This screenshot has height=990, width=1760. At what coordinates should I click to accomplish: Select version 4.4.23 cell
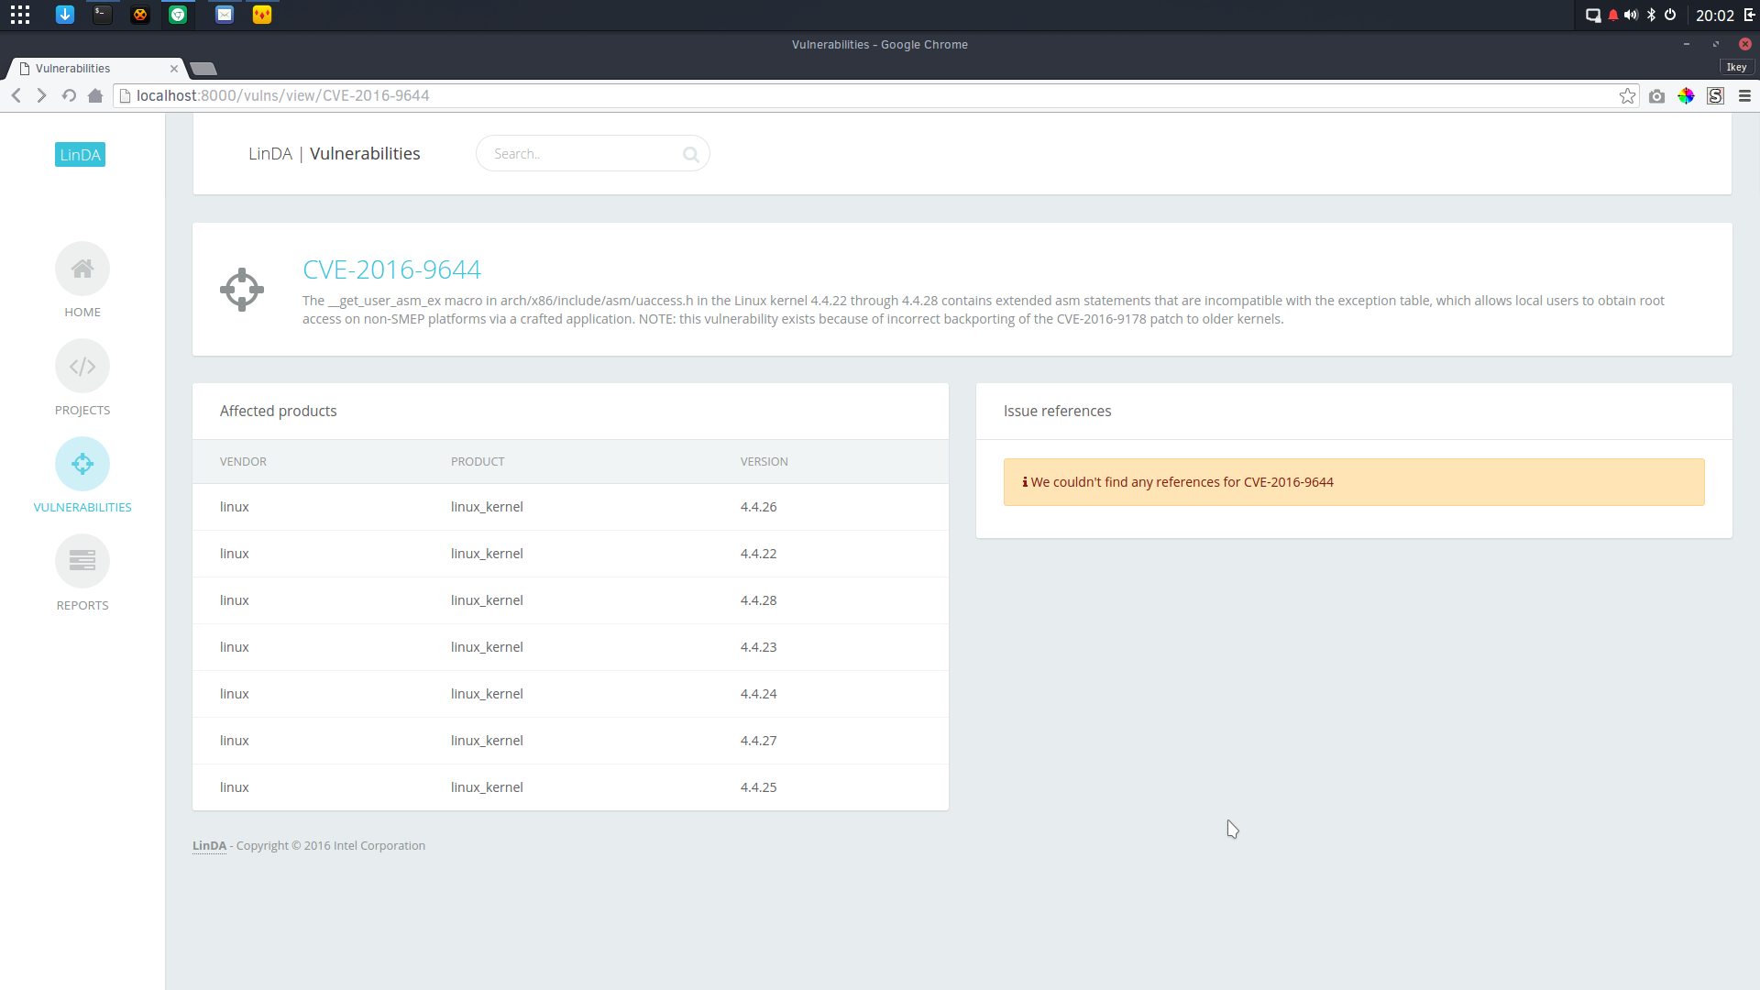pyautogui.click(x=758, y=647)
